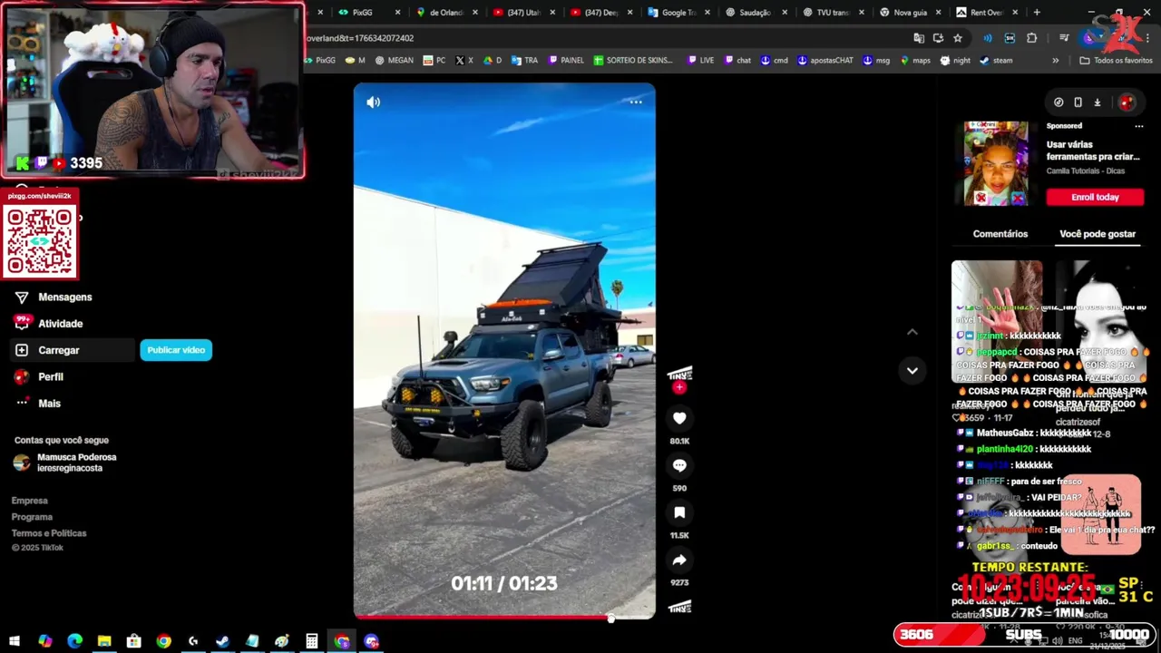Viewport: 1161px width, 653px height.
Task: Like the video with the heart icon
Action: (x=679, y=418)
